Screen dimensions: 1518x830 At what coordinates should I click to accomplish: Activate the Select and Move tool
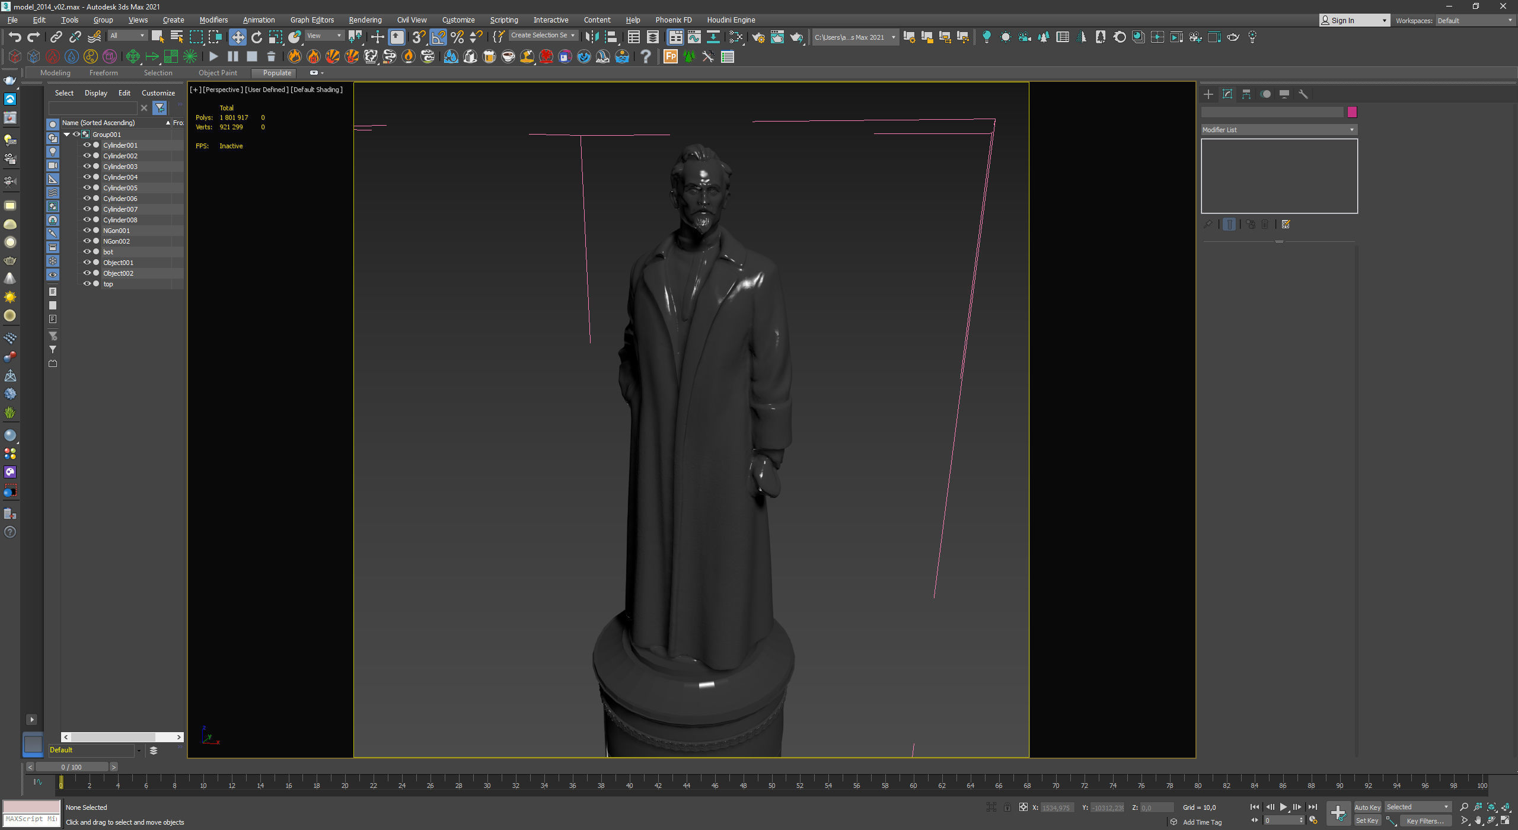(x=237, y=37)
